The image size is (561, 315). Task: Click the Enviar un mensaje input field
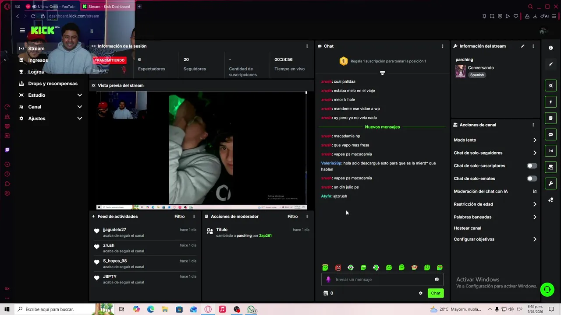382,280
